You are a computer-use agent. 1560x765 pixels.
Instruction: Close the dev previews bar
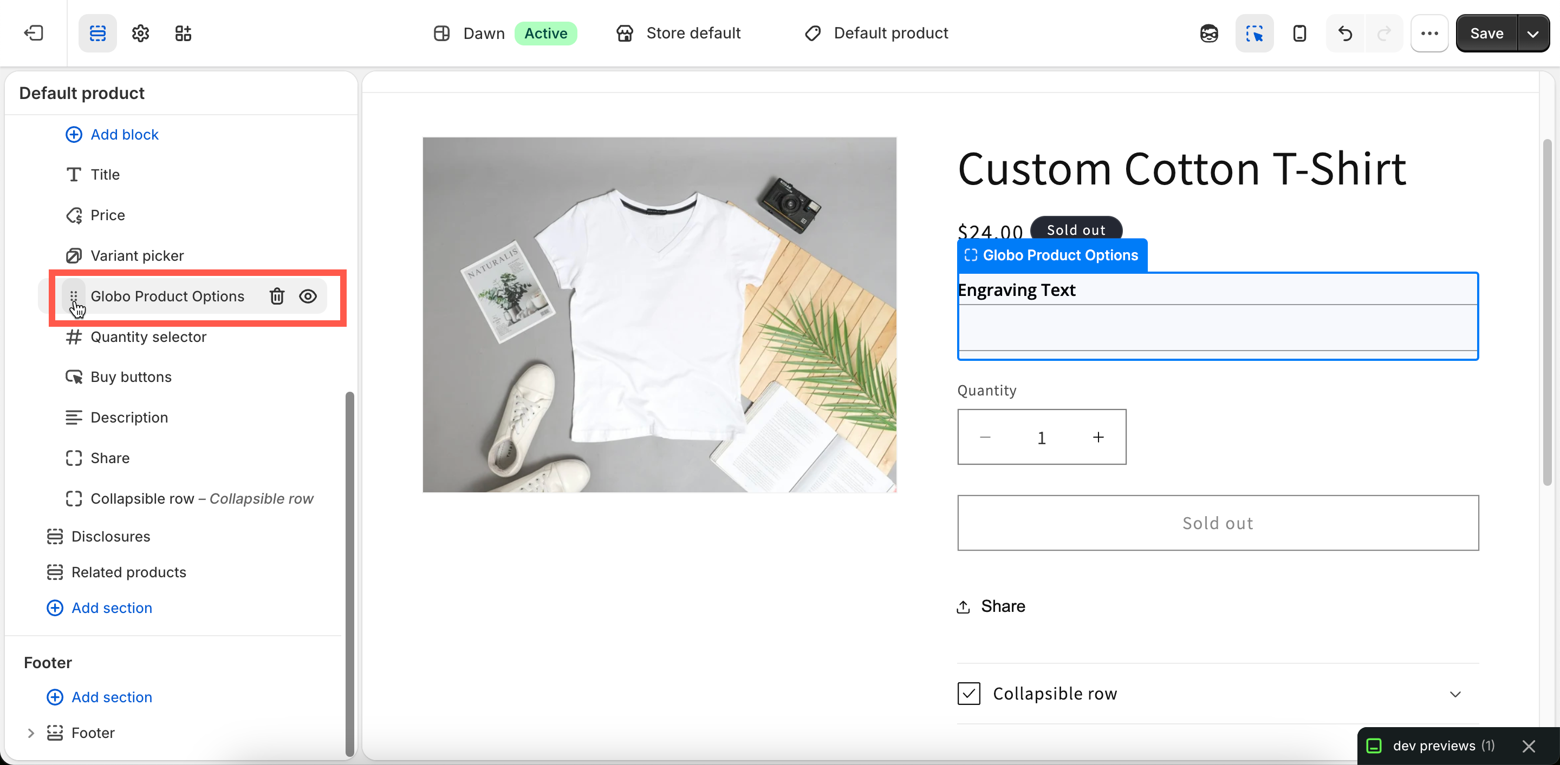(x=1529, y=746)
